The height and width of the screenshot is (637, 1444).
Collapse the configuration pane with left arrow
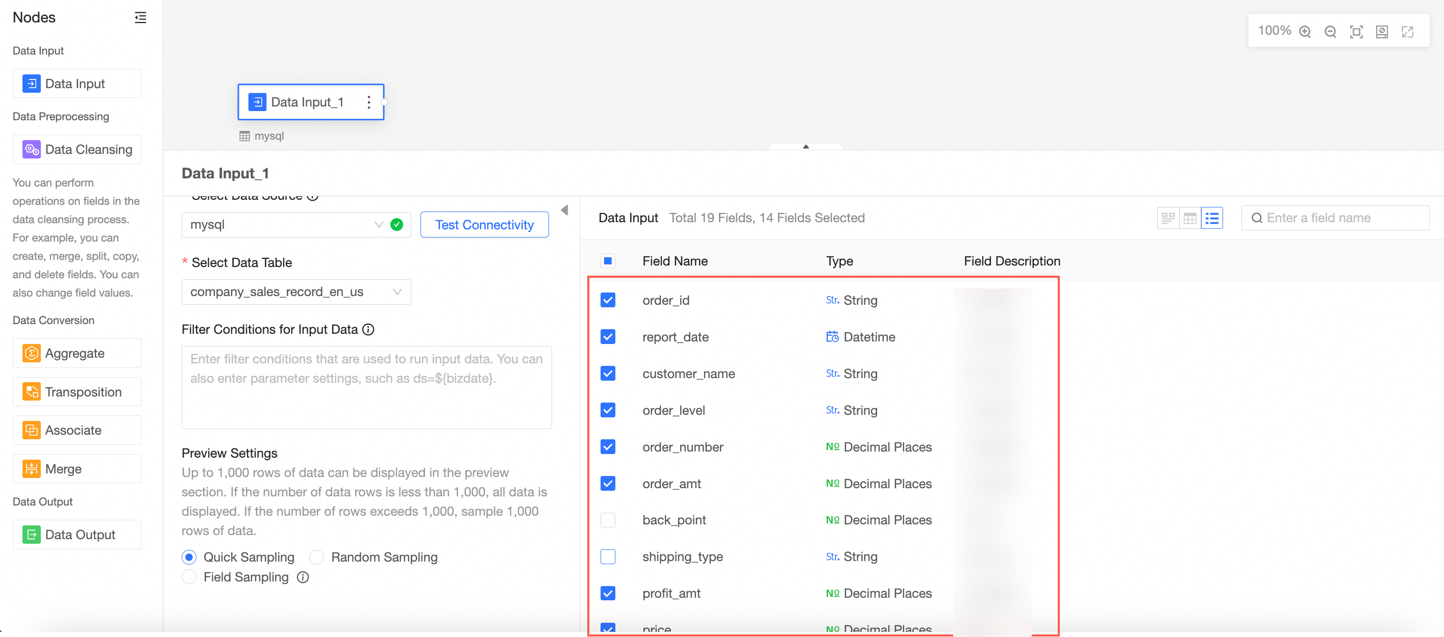(x=564, y=210)
